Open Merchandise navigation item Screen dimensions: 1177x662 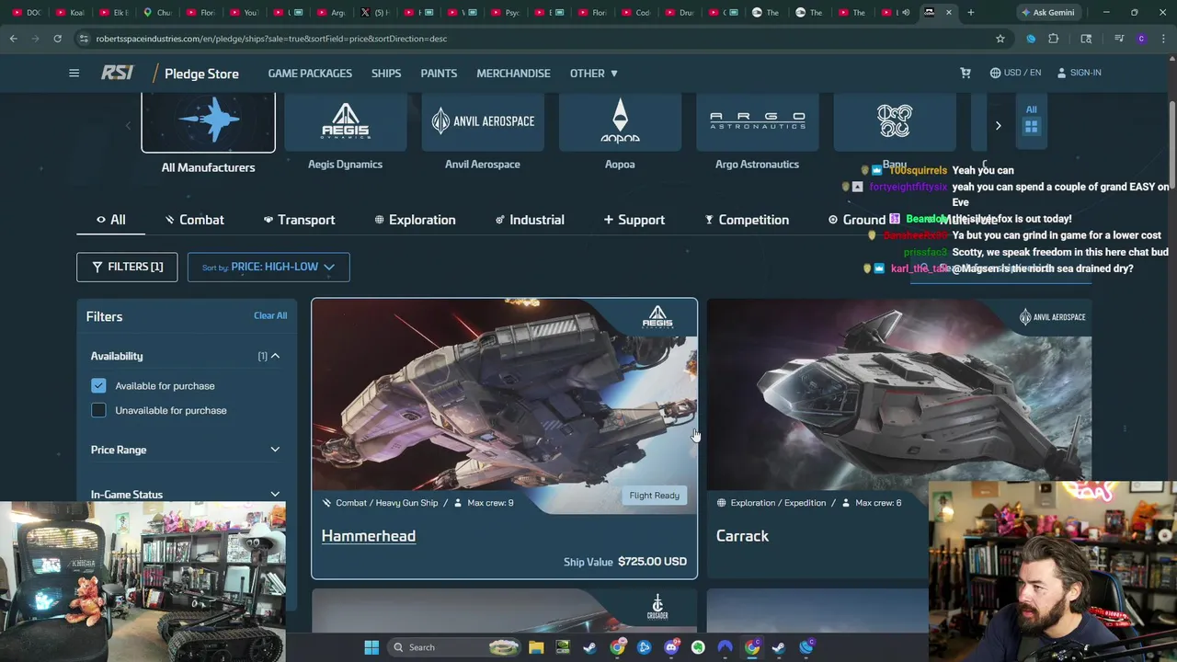[x=513, y=74]
